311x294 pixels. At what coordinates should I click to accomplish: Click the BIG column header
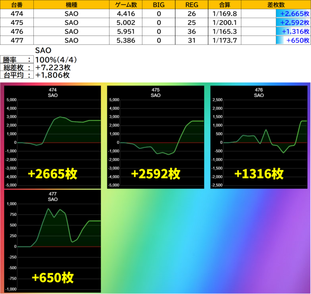click(159, 5)
